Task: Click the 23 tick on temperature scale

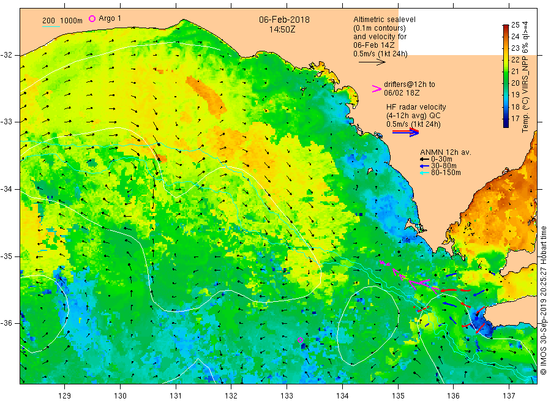Action: (515, 48)
